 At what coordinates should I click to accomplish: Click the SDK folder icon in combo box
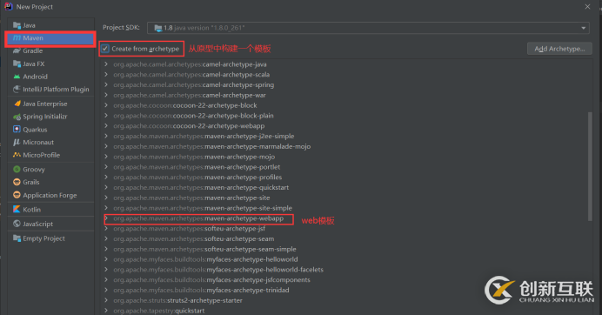click(x=157, y=28)
